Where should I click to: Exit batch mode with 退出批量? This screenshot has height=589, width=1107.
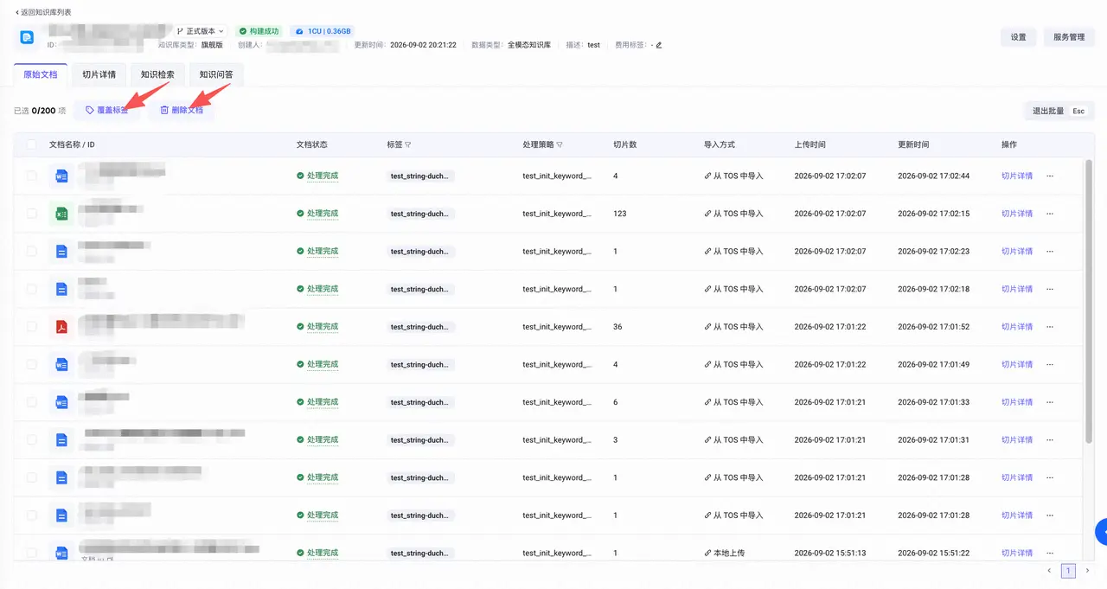[x=1059, y=112]
